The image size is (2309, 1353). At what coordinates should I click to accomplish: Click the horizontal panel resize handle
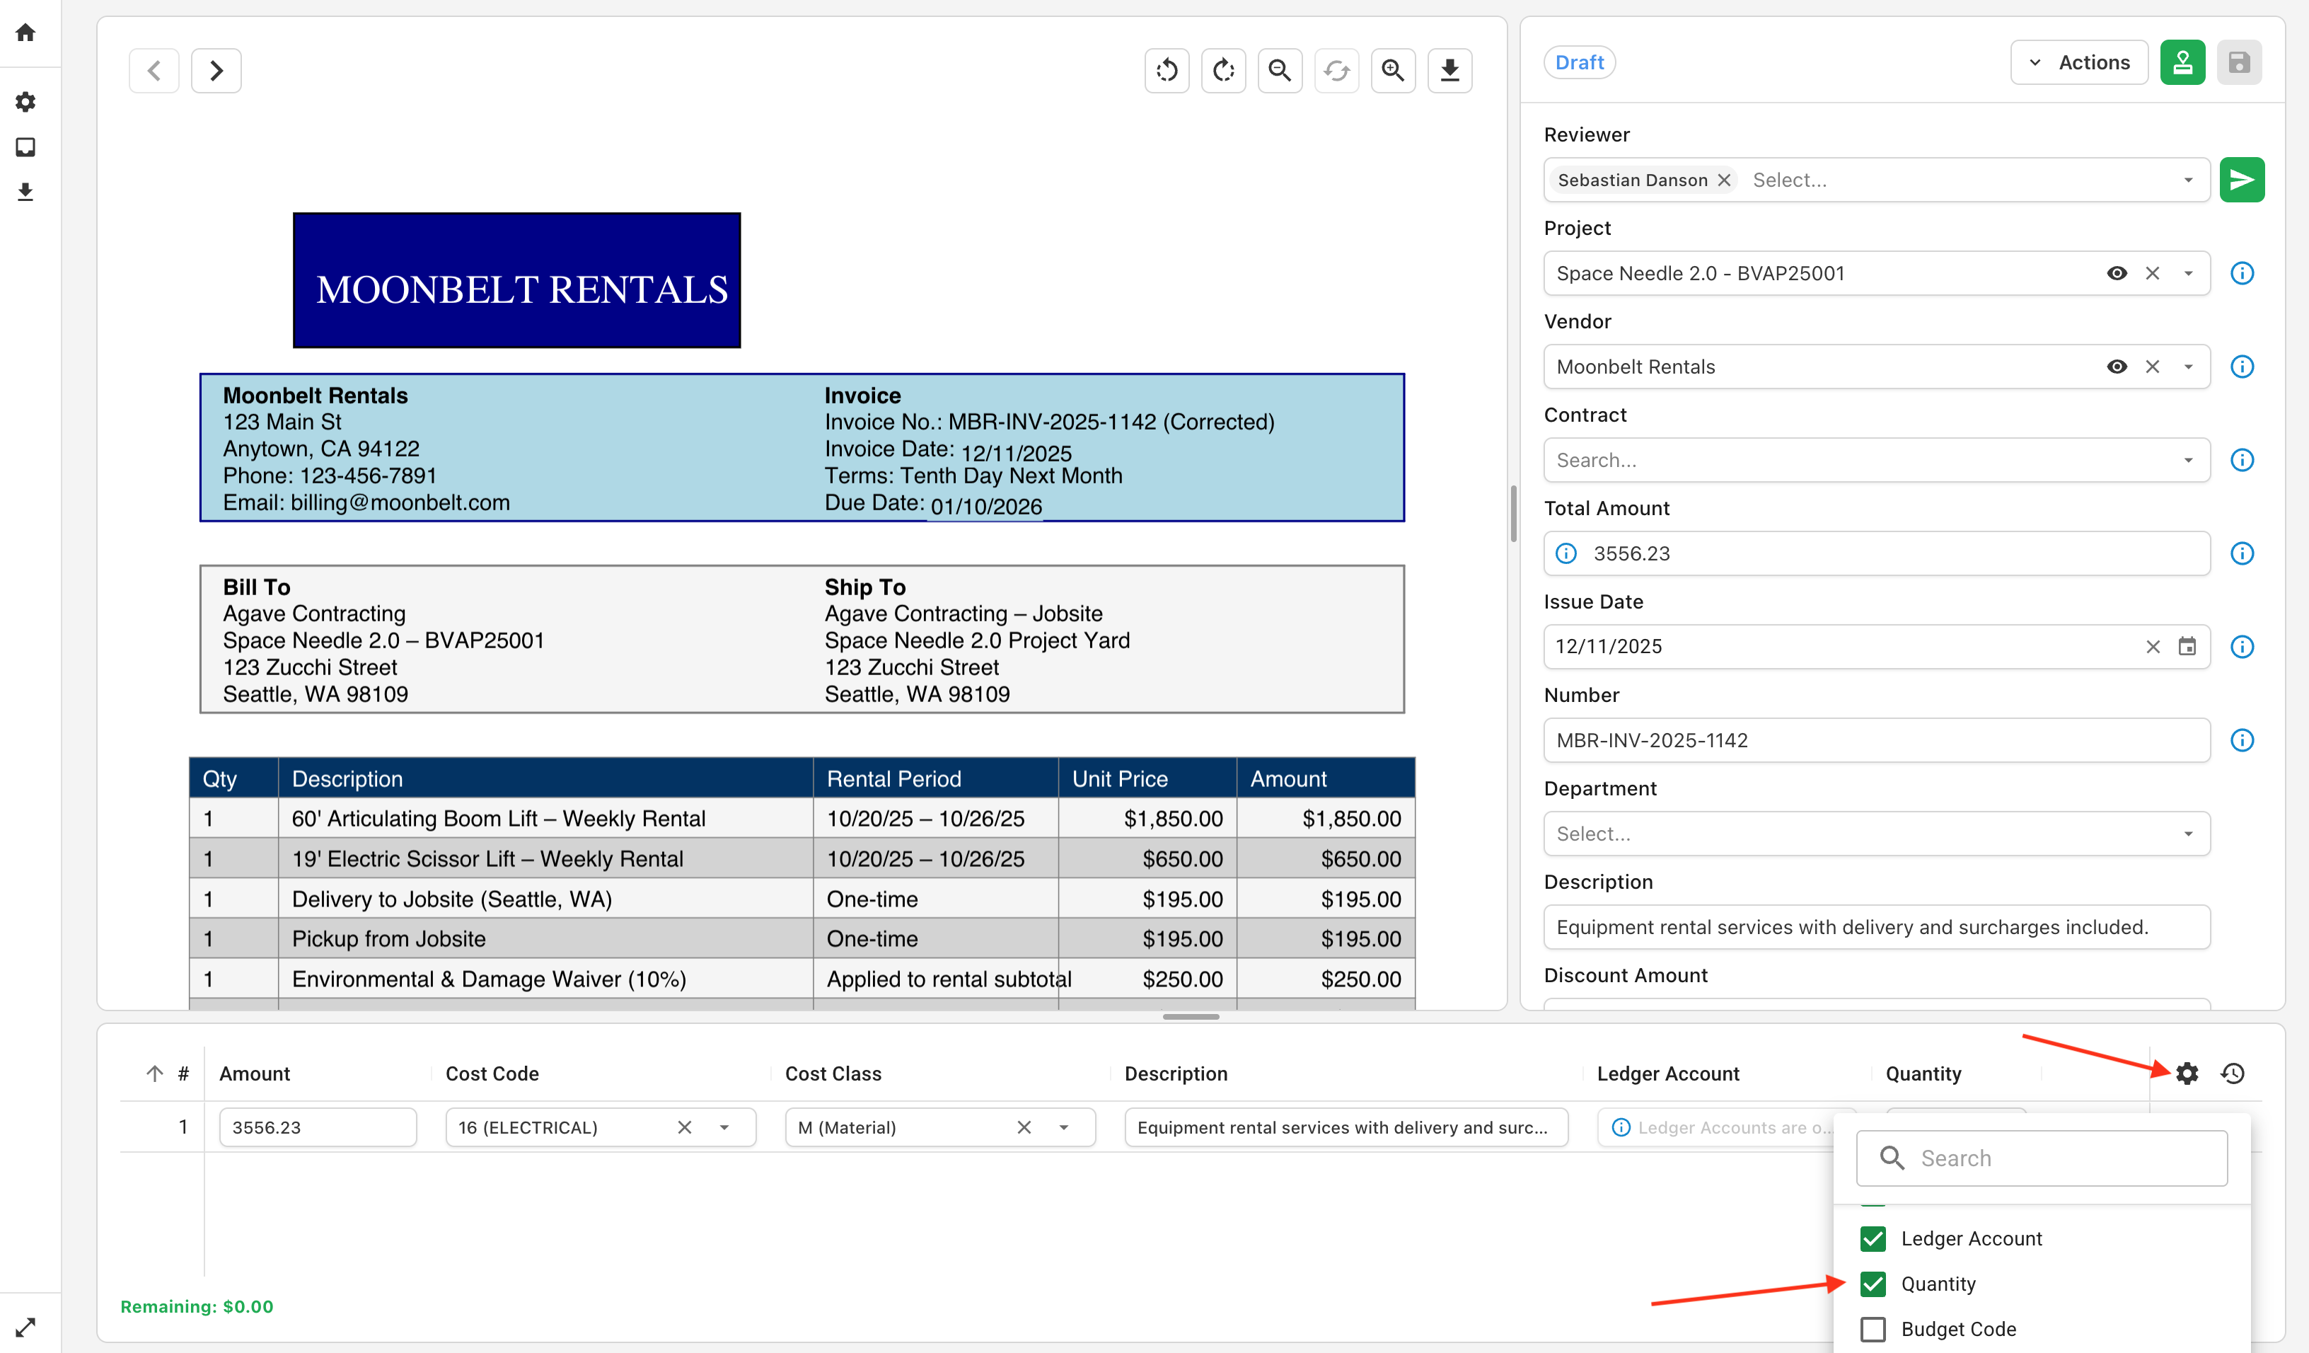tap(1191, 1017)
